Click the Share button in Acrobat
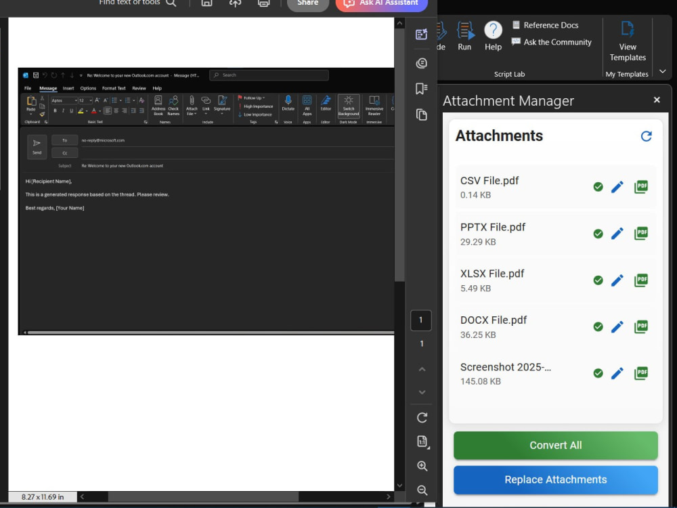677x508 pixels. click(x=307, y=3)
